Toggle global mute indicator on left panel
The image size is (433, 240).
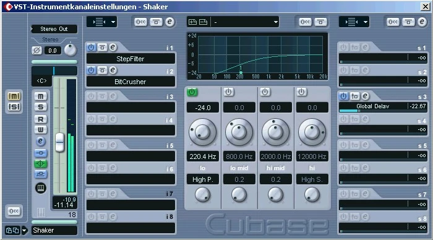[14, 96]
